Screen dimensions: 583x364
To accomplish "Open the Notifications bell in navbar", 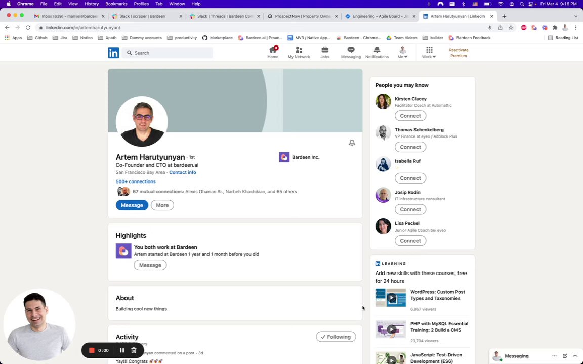I will point(377,53).
